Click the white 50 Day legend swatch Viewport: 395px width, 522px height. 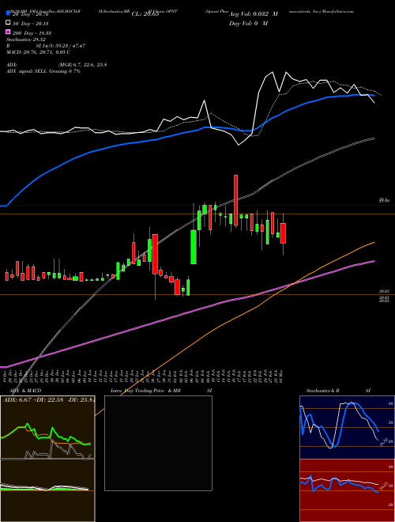pos(8,23)
